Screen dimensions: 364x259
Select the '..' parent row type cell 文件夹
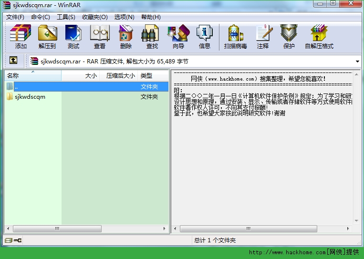(x=149, y=86)
